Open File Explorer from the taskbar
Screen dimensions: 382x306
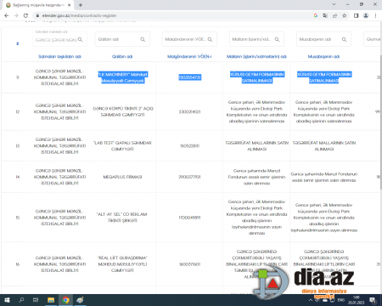point(51,300)
